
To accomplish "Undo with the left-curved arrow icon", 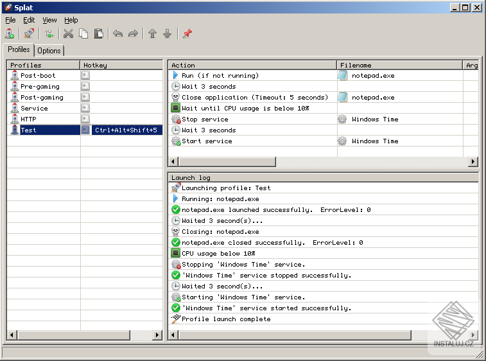I will coord(117,33).
